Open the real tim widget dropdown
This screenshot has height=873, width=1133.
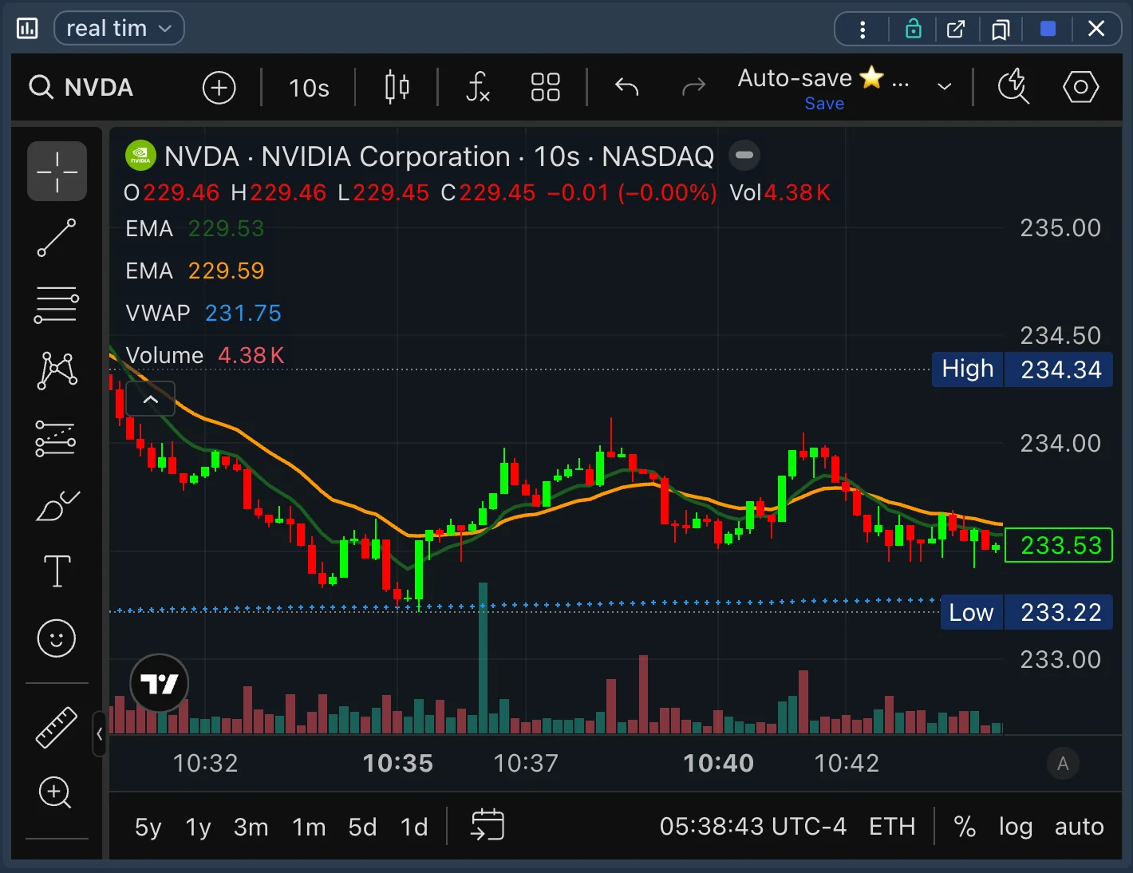tap(119, 29)
